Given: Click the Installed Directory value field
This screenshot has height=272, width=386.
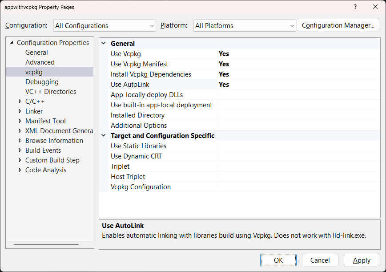Looking at the screenshot, I should (298, 115).
